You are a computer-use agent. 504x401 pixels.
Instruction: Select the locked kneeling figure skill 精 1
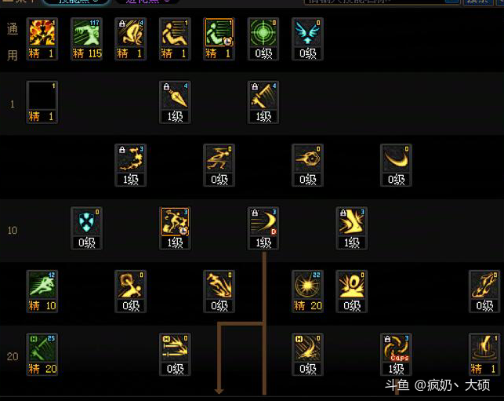click(131, 39)
